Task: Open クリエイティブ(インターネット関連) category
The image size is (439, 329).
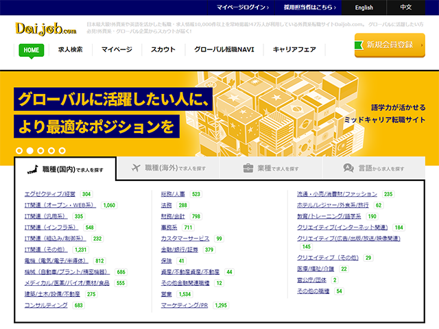Action: point(342,228)
